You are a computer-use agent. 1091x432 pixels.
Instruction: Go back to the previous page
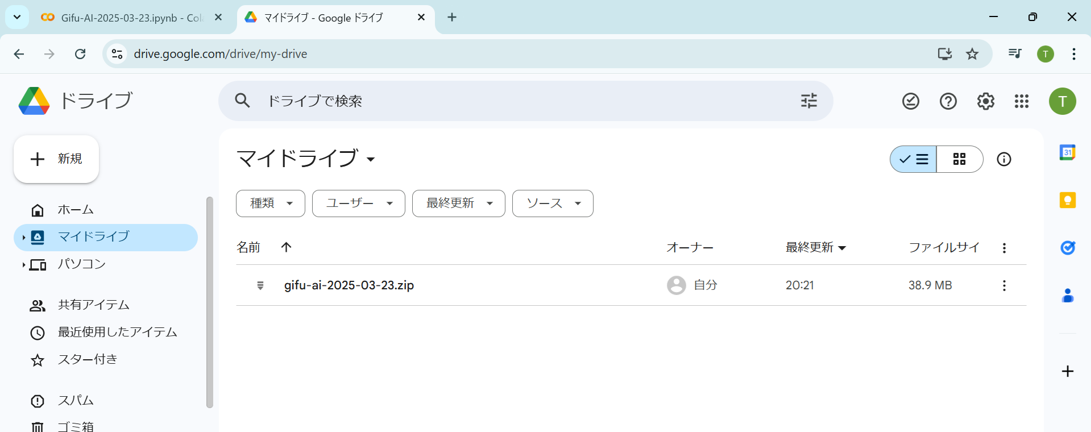pyautogui.click(x=19, y=54)
